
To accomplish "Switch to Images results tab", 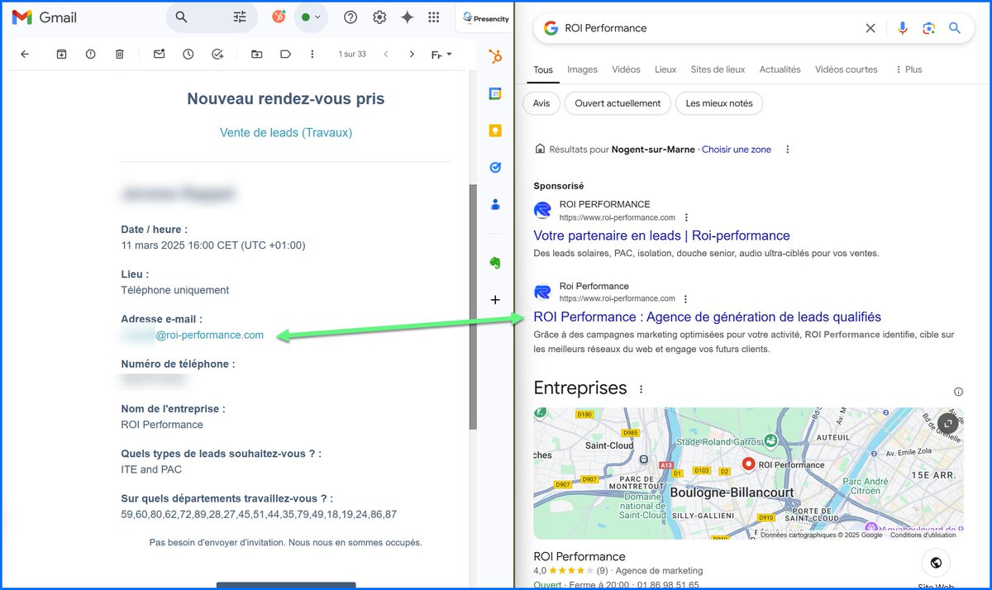I will coord(582,70).
